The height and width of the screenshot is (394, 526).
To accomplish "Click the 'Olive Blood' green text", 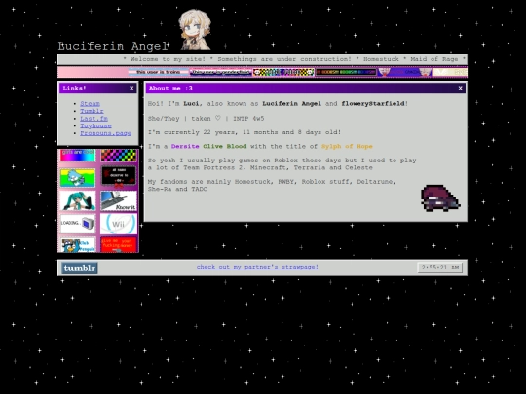I will tap(225, 146).
